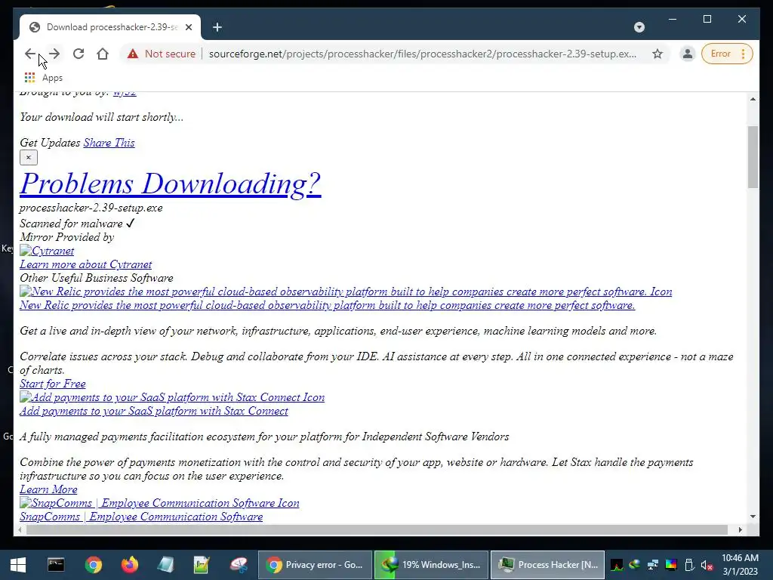Launch Firefox from the taskbar
773x580 pixels.
click(130, 565)
